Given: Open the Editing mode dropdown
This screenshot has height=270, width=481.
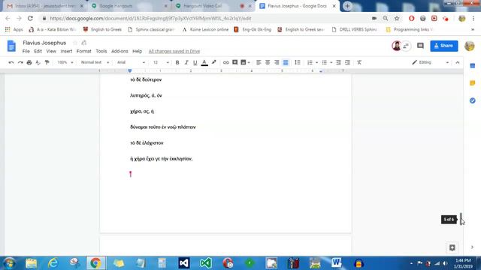Looking at the screenshot, I should click(x=431, y=62).
